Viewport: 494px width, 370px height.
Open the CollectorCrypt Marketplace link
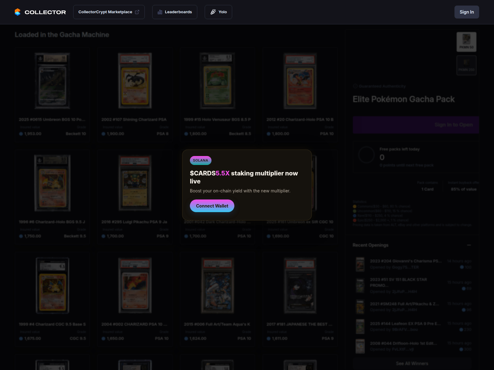[x=109, y=12]
